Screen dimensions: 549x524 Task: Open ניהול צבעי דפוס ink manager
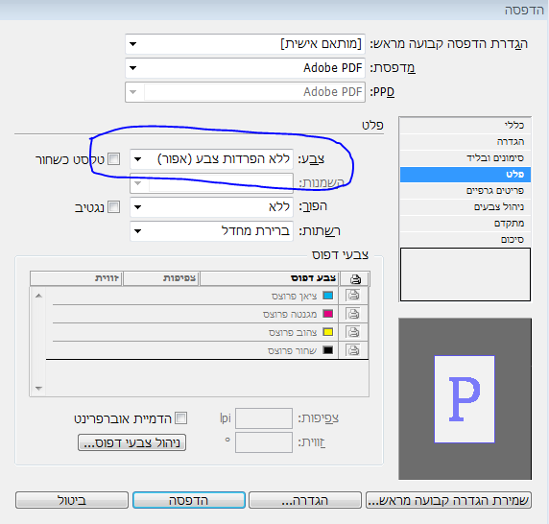(131, 442)
